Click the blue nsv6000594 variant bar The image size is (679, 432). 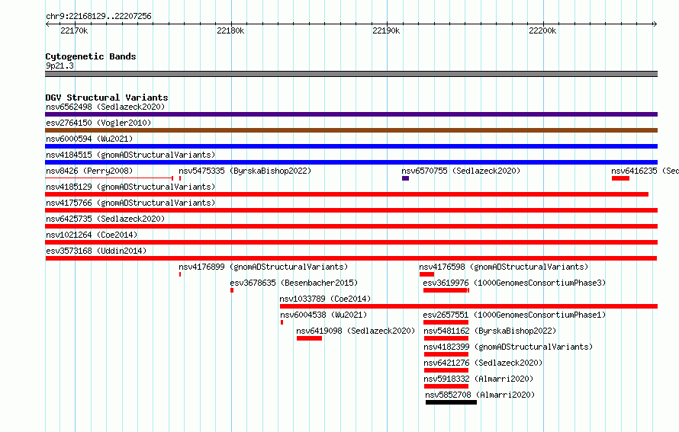(351, 146)
